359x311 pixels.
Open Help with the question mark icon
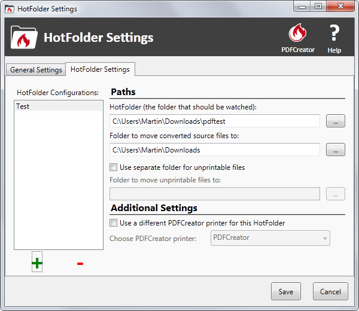[x=334, y=33]
